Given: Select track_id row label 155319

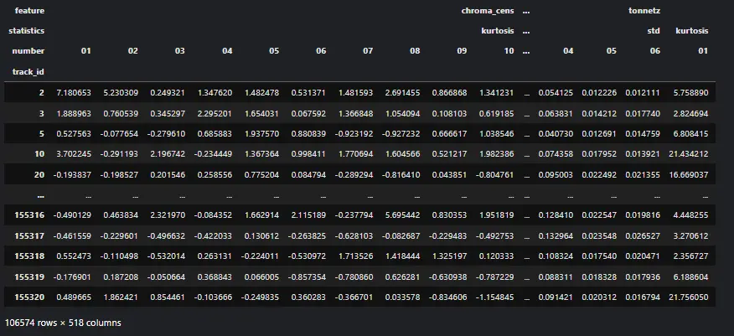Looking at the screenshot, I should point(29,277).
